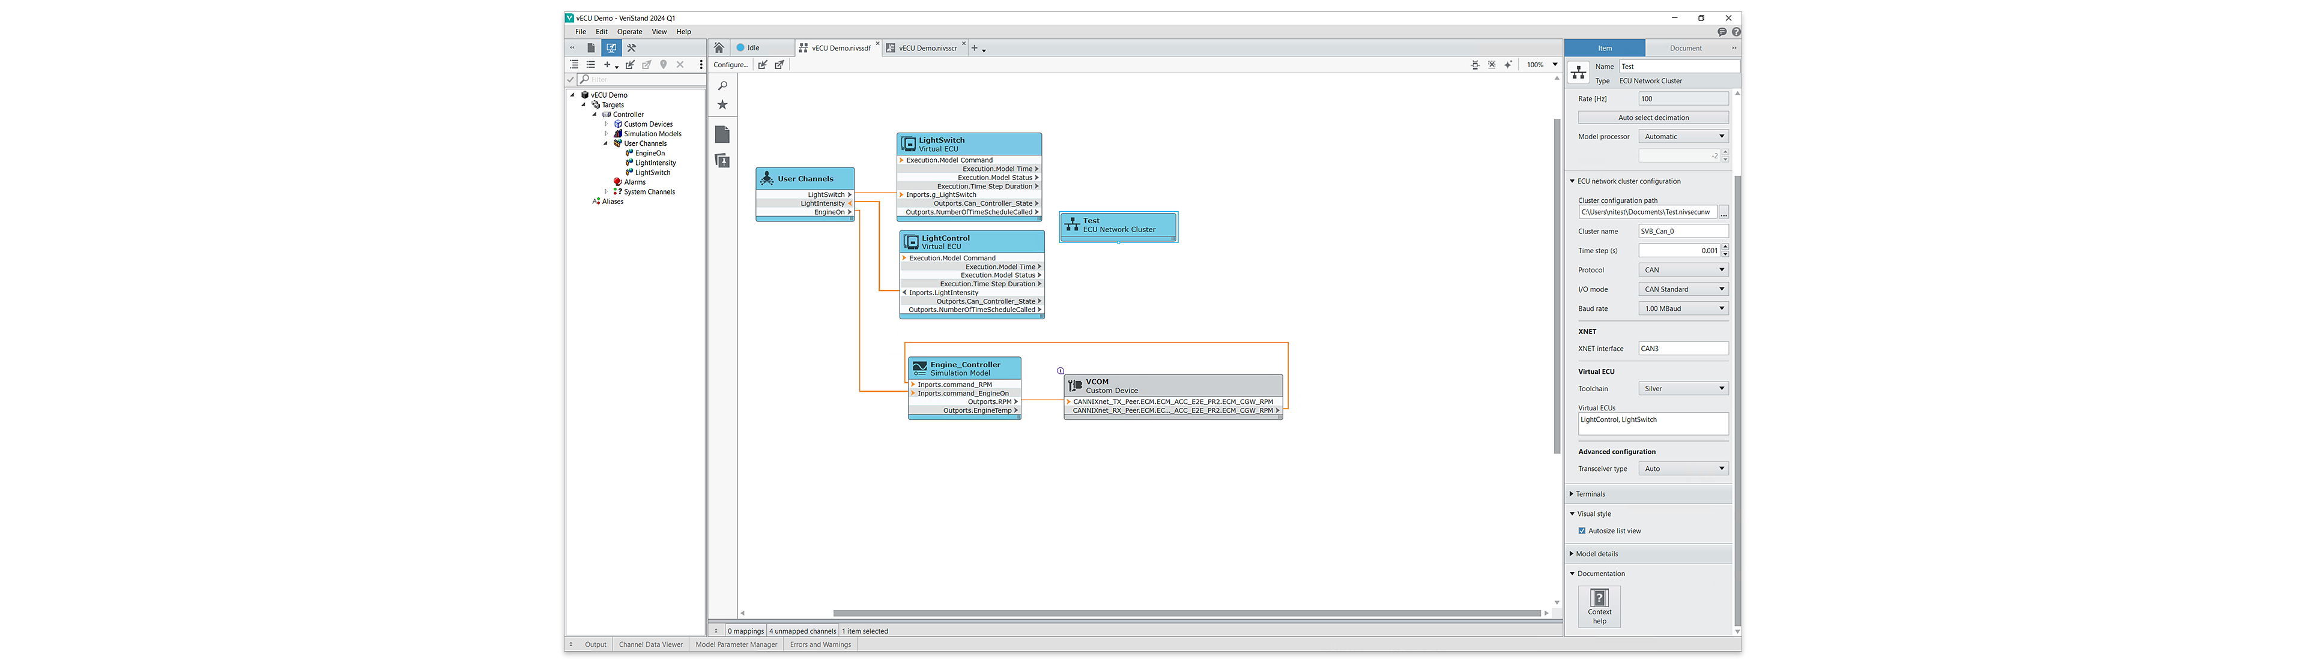Image resolution: width=2306 pixels, height=663 pixels.
Task: Click the collapse-all list icon
Action: tap(591, 64)
